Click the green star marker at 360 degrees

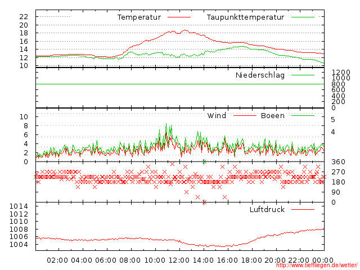tap(204, 162)
